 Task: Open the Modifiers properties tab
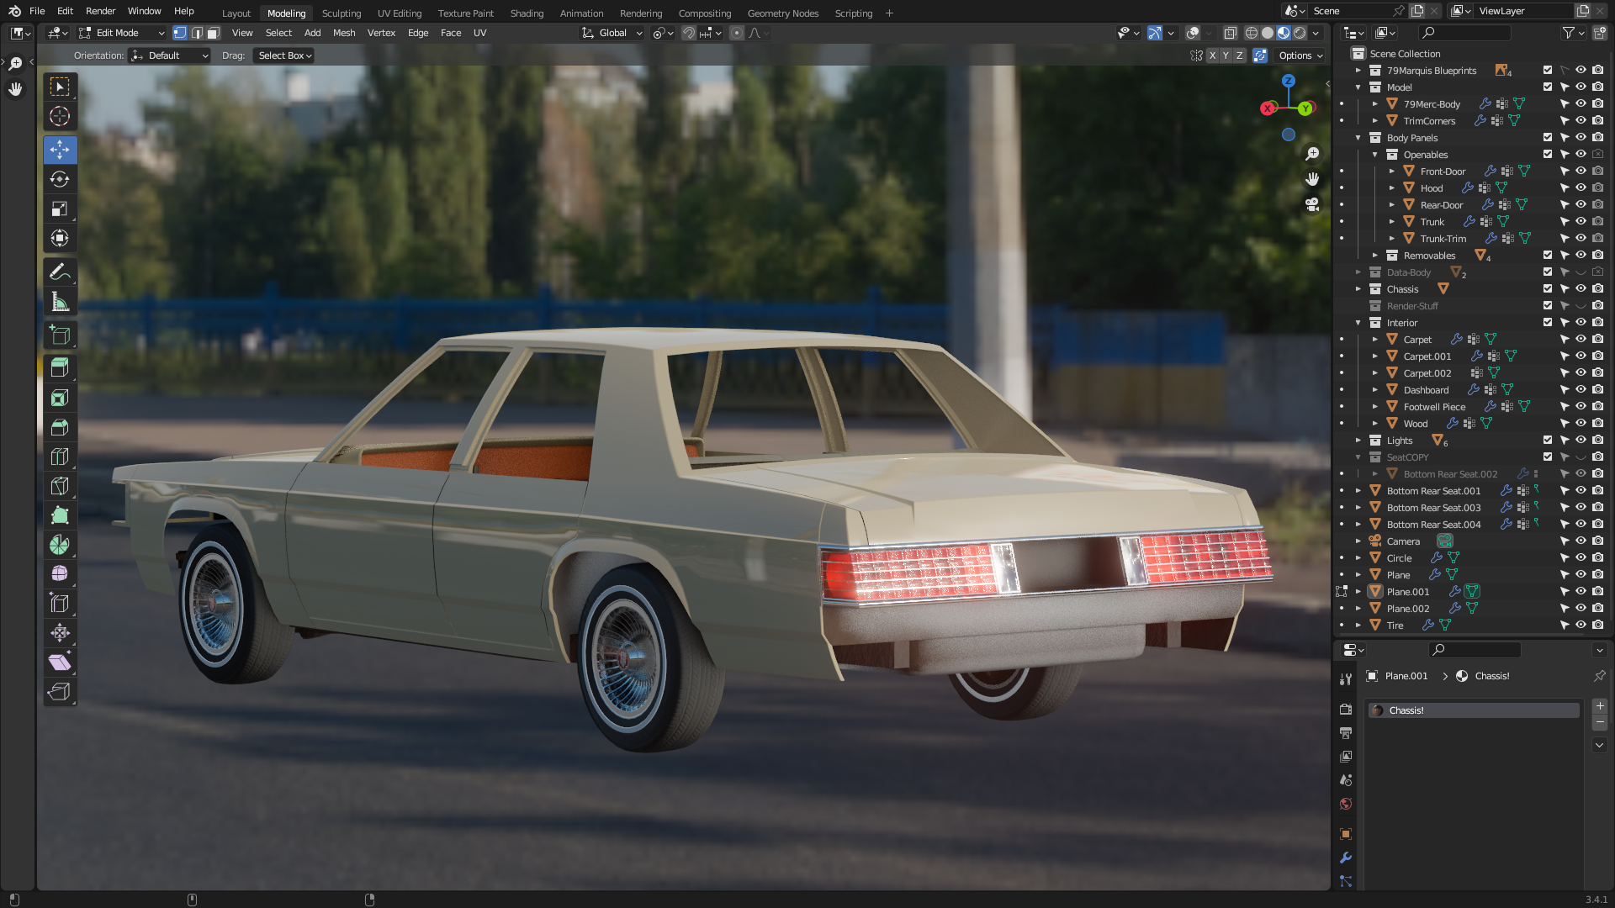tap(1346, 858)
